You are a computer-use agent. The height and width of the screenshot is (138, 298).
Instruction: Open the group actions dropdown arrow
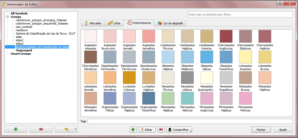75,129
